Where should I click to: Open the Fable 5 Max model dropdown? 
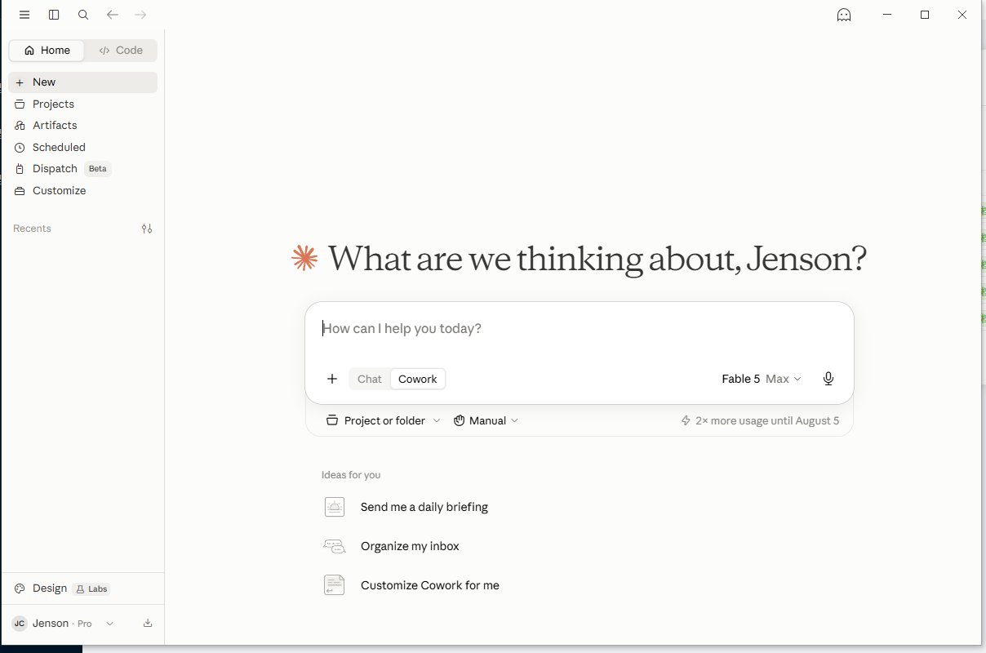(x=762, y=379)
